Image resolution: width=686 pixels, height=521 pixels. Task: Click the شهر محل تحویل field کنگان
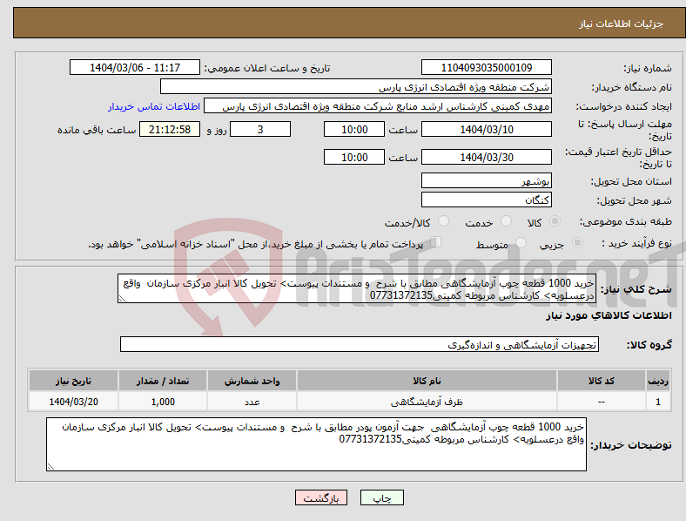point(486,200)
